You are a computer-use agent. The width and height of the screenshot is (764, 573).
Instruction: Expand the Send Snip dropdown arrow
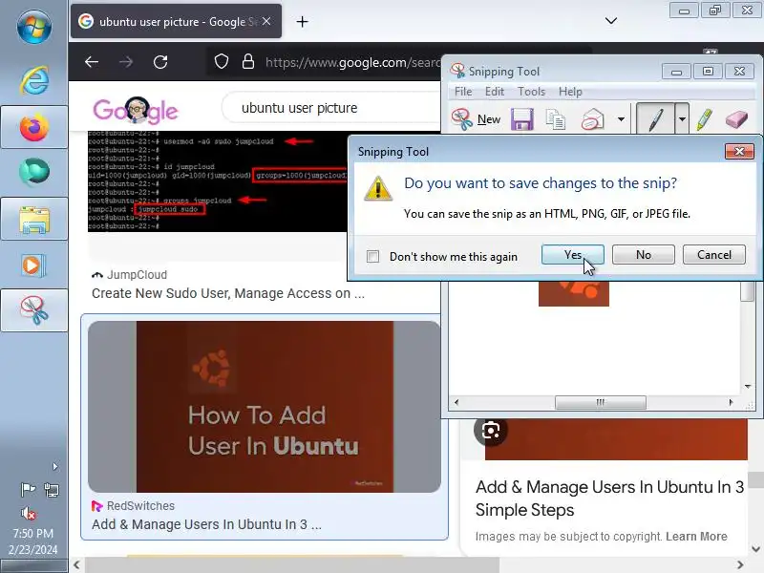(x=621, y=118)
